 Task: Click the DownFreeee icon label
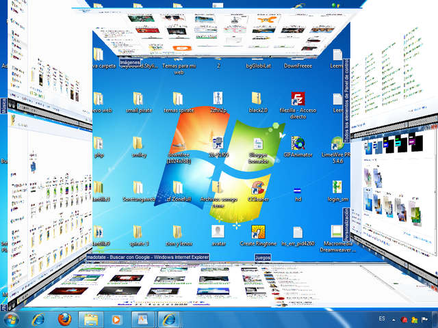pyautogui.click(x=298, y=66)
